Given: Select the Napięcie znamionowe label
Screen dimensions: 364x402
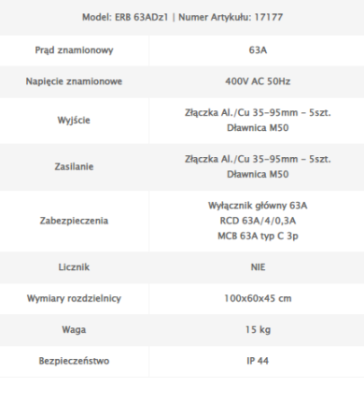Looking at the screenshot, I should [x=74, y=81].
